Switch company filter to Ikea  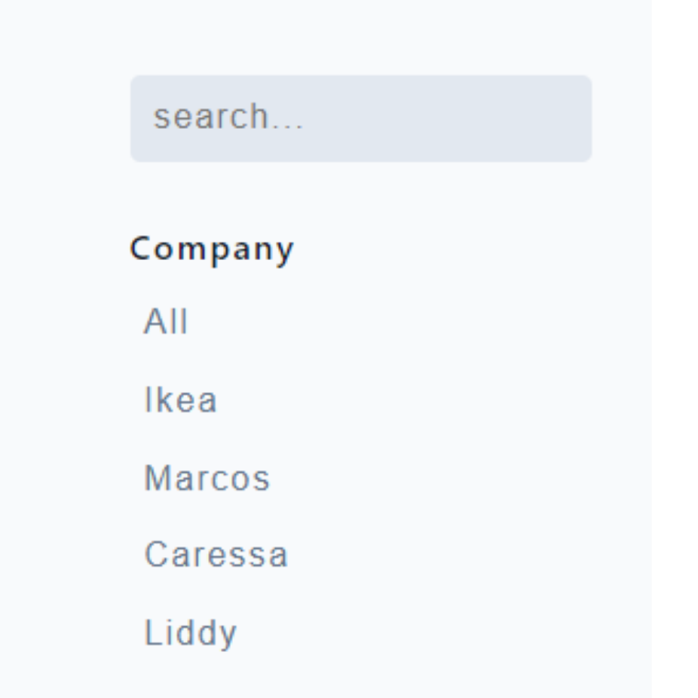tap(180, 400)
